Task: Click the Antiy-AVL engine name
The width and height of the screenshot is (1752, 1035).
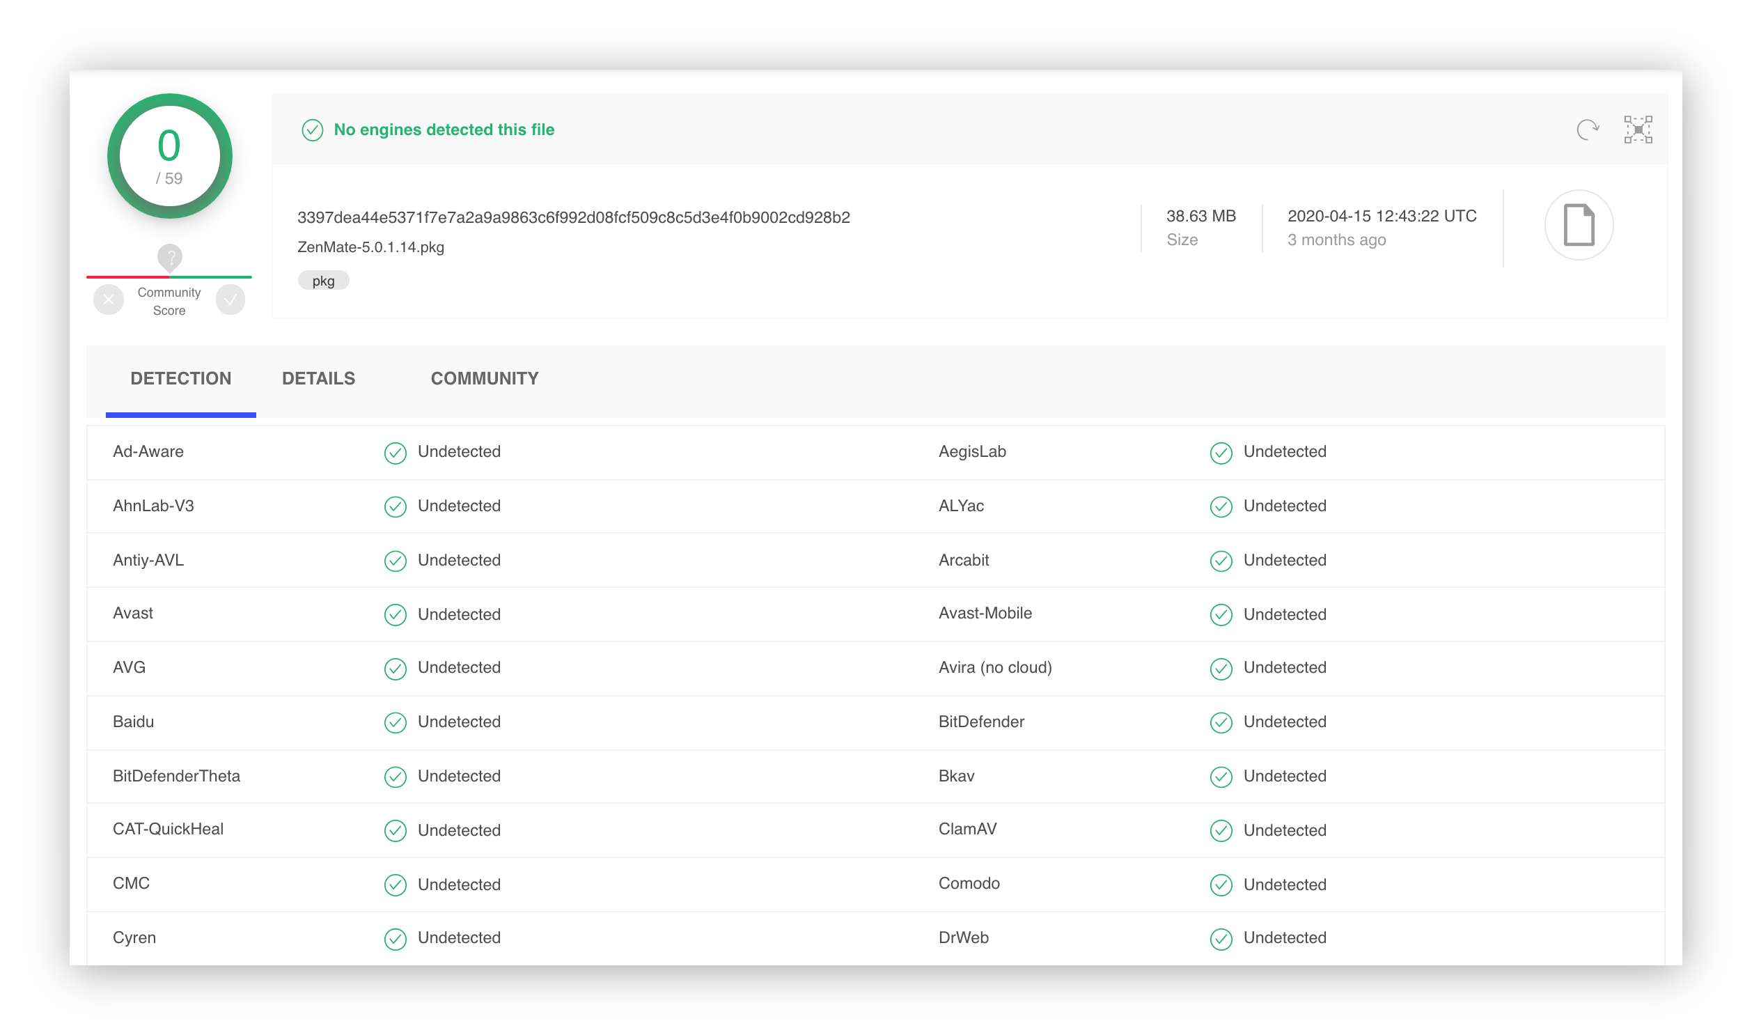Action: (148, 560)
